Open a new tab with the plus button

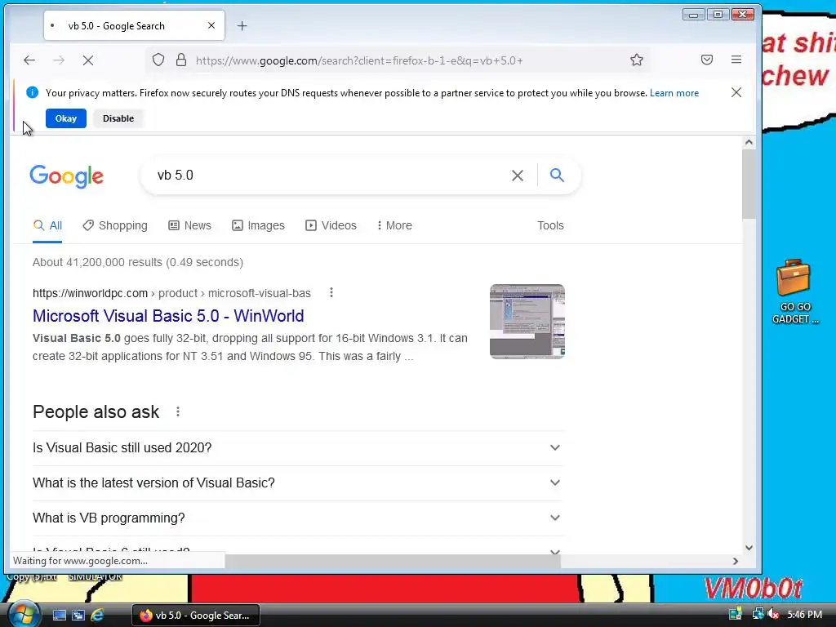click(242, 25)
